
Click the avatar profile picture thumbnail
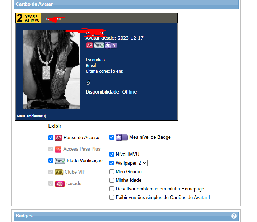pyautogui.click(x=52, y=70)
